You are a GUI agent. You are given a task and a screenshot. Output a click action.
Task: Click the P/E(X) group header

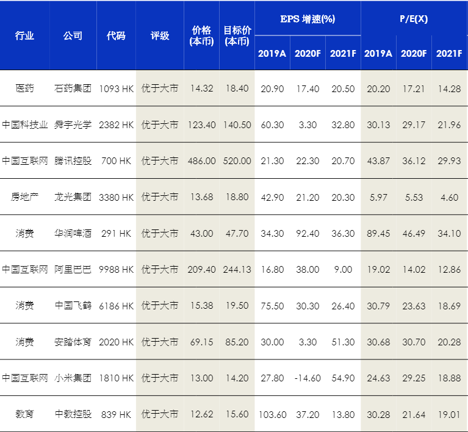tap(414, 19)
